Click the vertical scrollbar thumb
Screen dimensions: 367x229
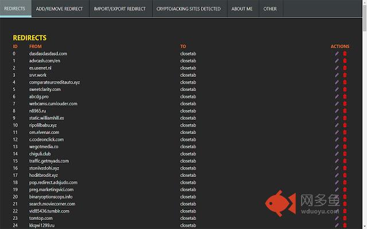click(x=365, y=18)
